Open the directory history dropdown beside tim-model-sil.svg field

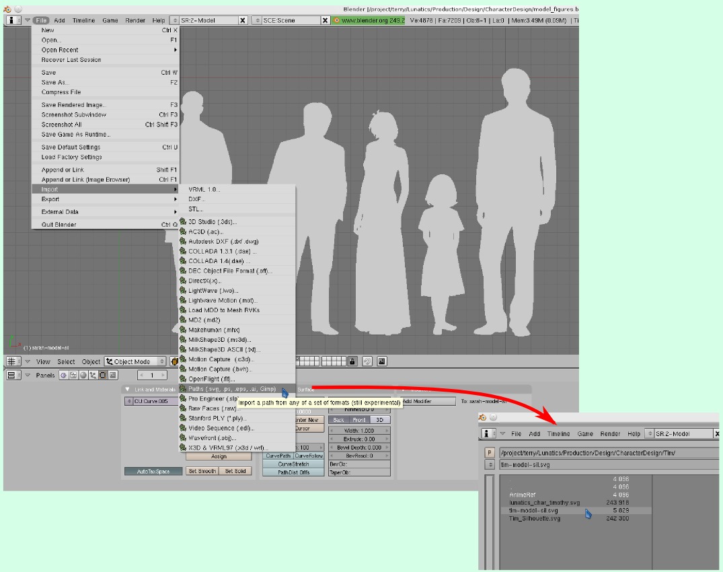(x=490, y=465)
